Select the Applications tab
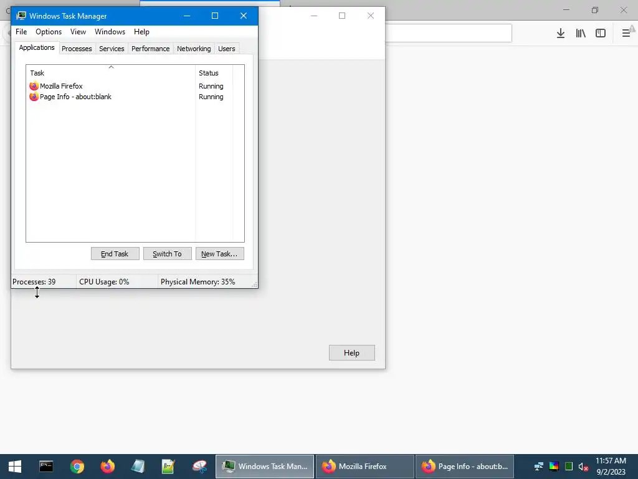638x479 pixels. coord(37,47)
